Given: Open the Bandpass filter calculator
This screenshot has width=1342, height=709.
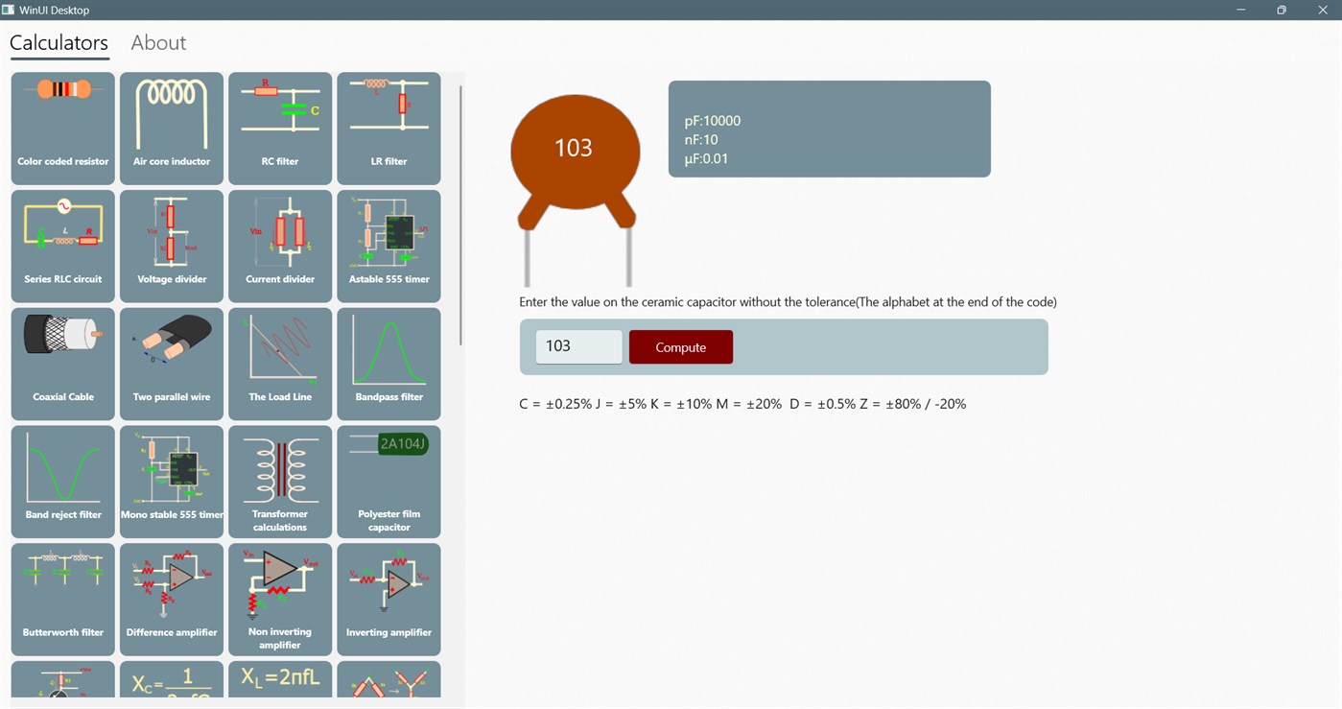Looking at the screenshot, I should click(388, 364).
